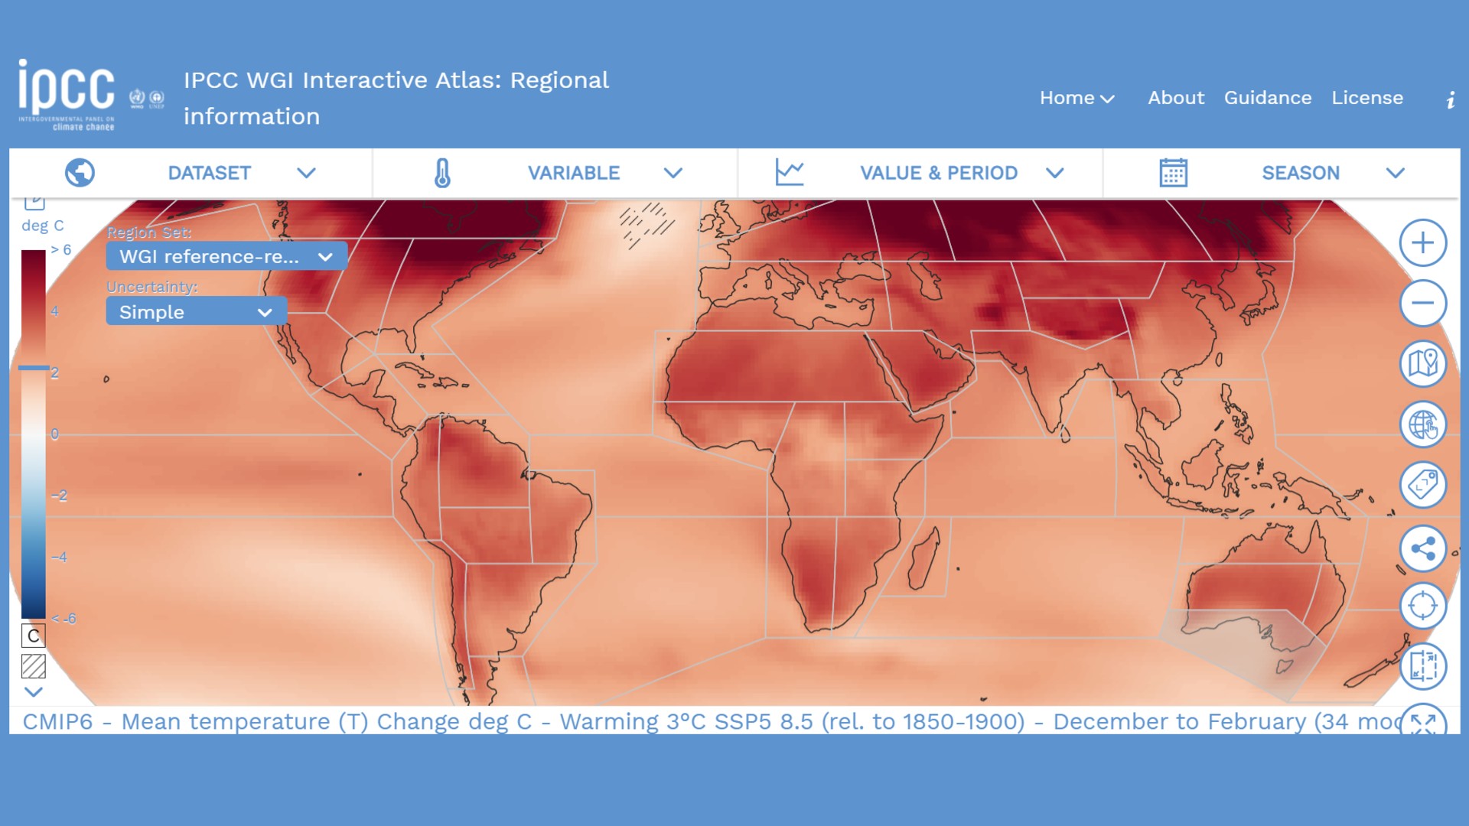Click the region label/tag icon

1422,485
